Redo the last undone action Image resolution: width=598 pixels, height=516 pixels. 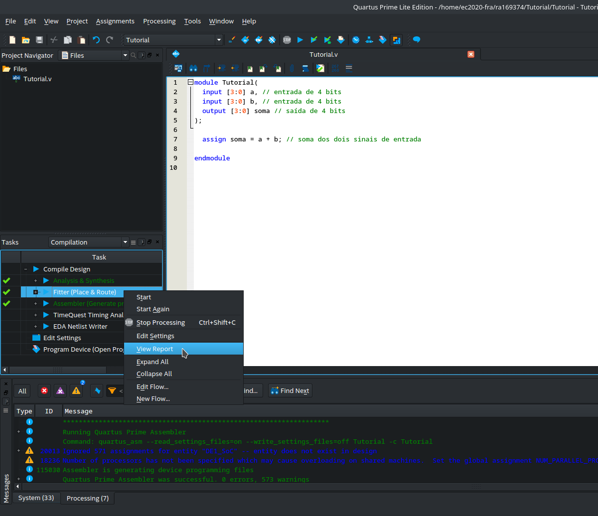click(x=110, y=40)
